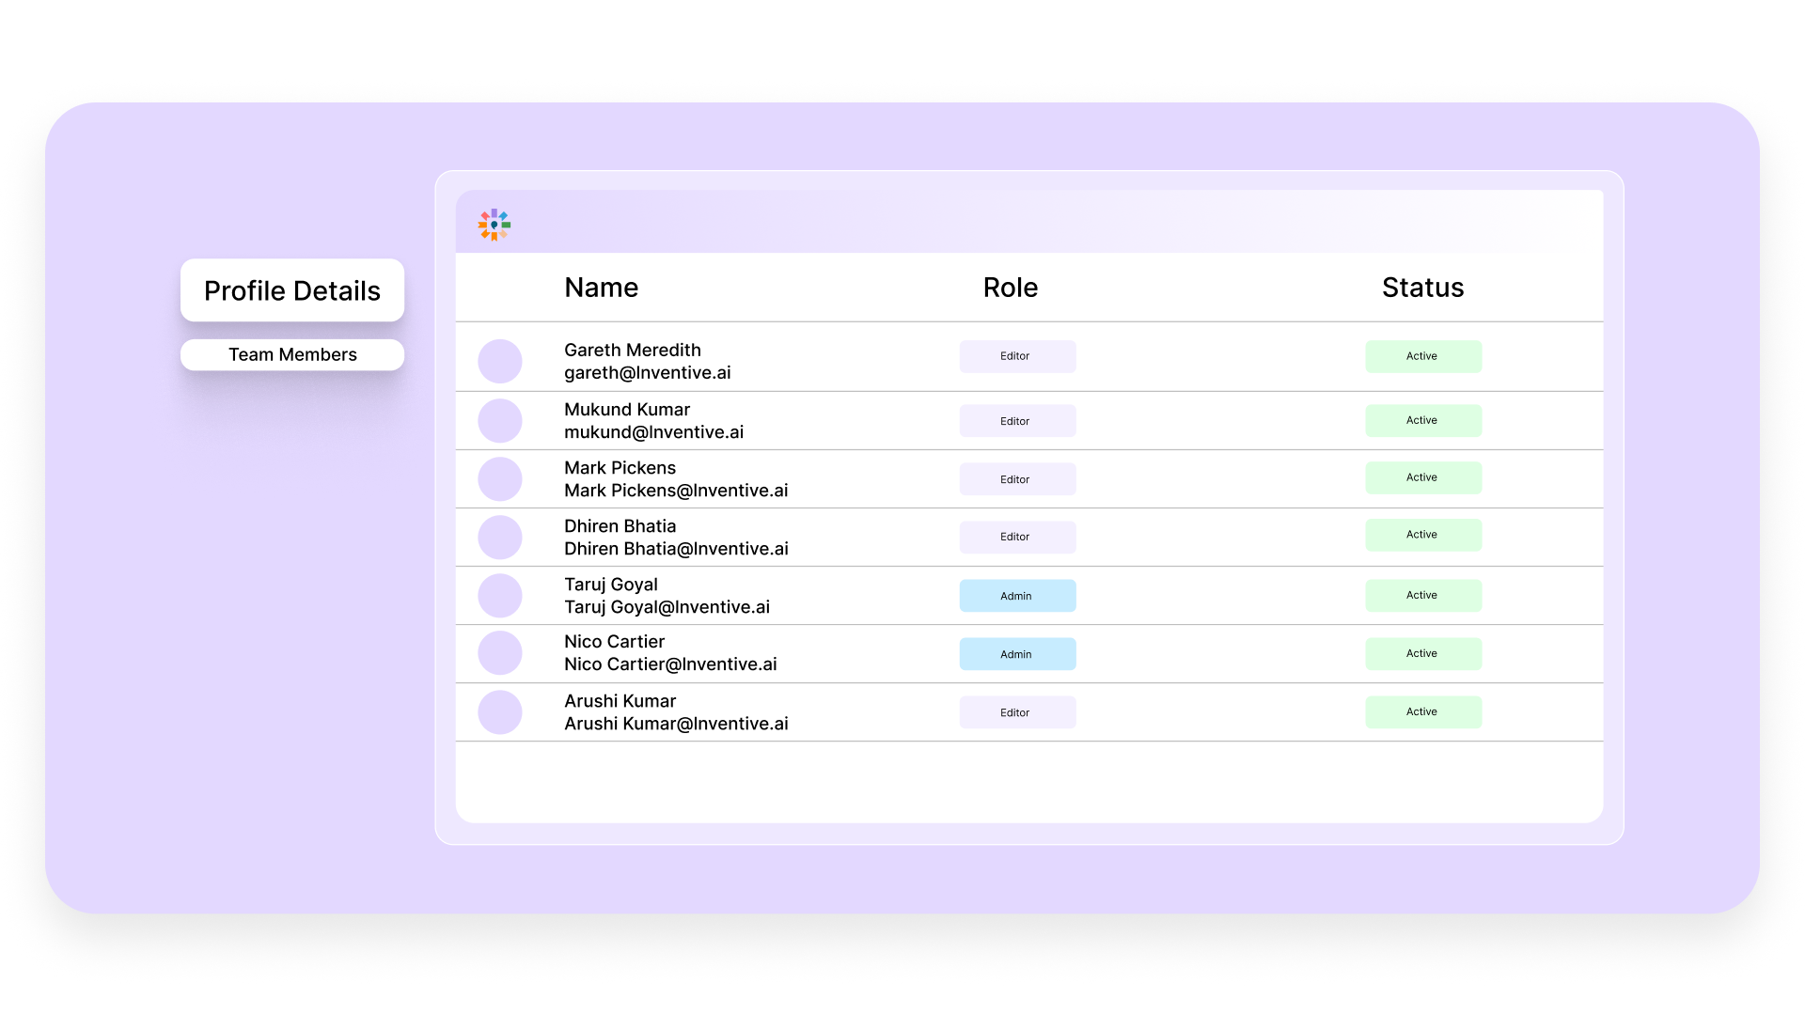Click Mark Pickens' Active status badge
This screenshot has height=1015, width=1805.
coord(1422,477)
